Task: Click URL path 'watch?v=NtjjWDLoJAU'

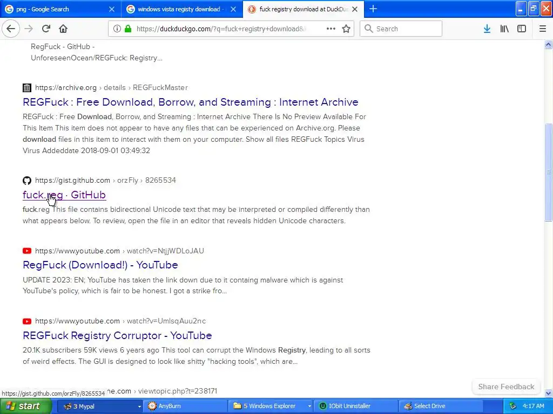Action: [x=165, y=251]
